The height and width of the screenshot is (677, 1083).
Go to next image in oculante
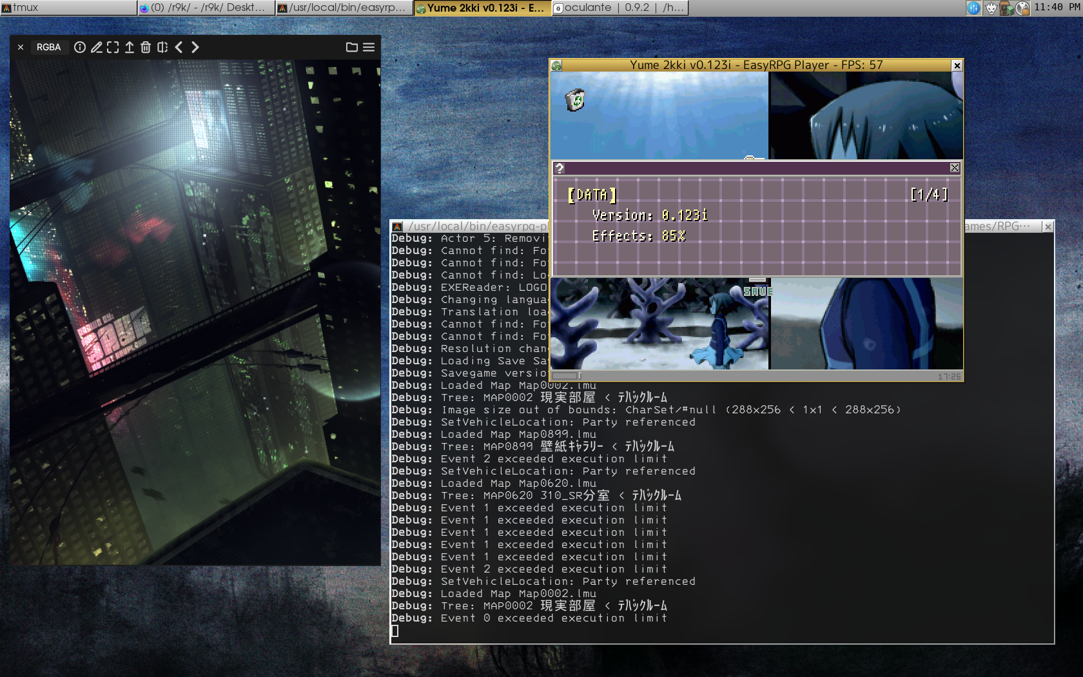tap(195, 47)
